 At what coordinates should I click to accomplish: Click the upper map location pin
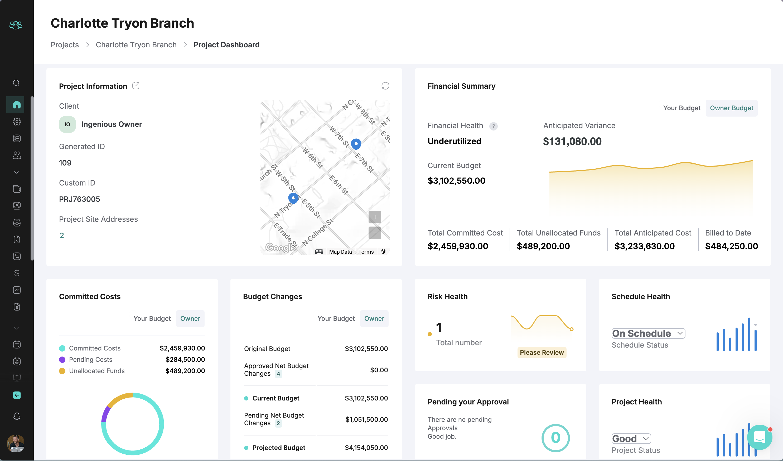356,144
